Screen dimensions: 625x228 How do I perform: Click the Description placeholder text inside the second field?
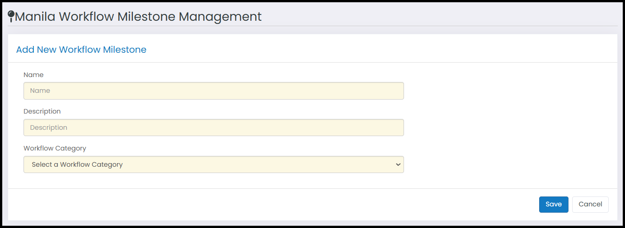(x=49, y=128)
